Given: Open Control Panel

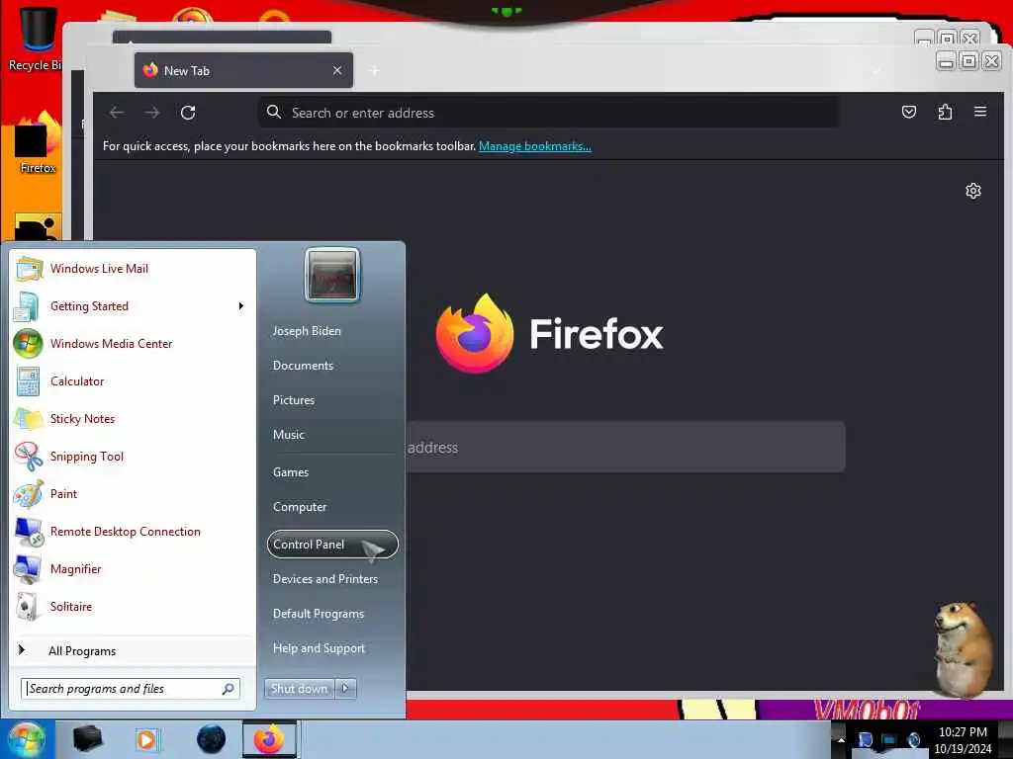Looking at the screenshot, I should pyautogui.click(x=332, y=545).
